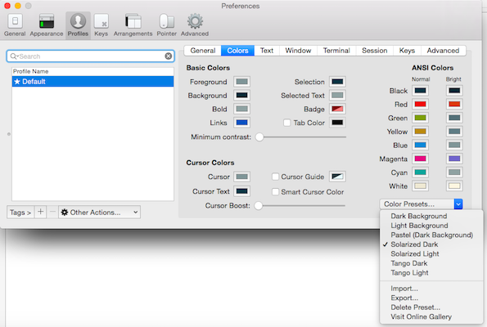The width and height of the screenshot is (487, 327).
Task: Open the Appearance preferences icon
Action: coord(47,25)
